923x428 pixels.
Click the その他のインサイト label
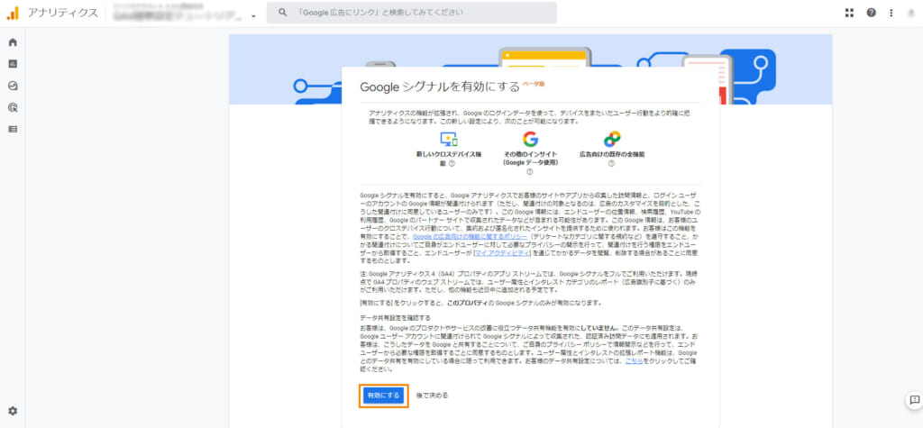(530, 154)
